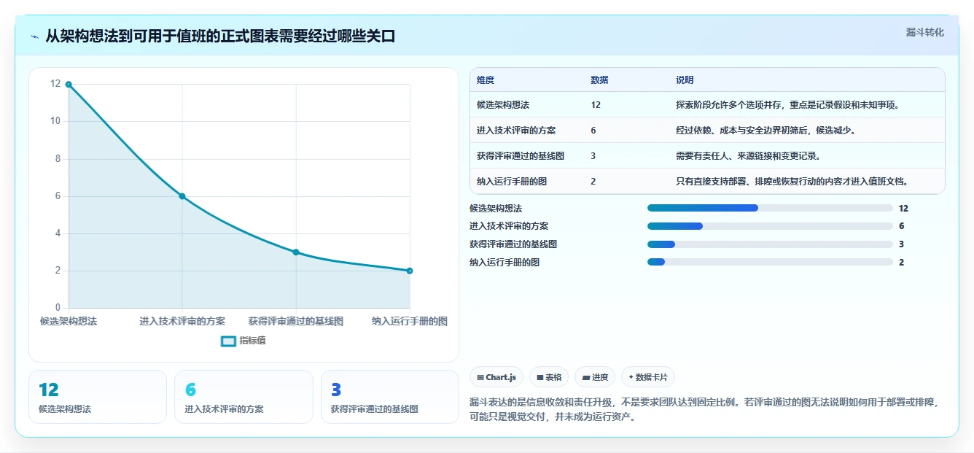Select table cell 纳入运行手册的图
This screenshot has height=453, width=974.
coord(512,182)
